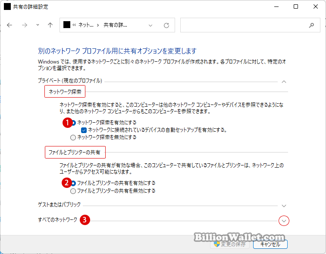
Task: Click the address bar folder icon
Action: 67,25
